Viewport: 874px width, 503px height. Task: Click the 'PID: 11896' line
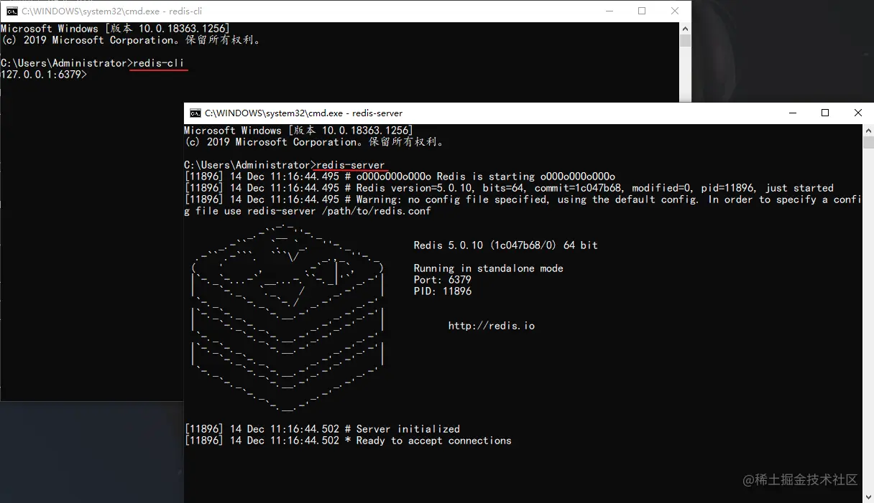pyautogui.click(x=443, y=291)
